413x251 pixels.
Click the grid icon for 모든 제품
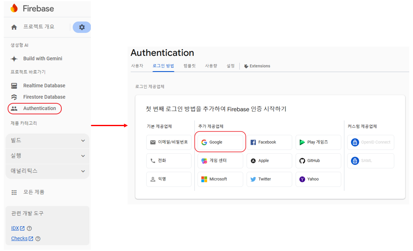tap(14, 192)
